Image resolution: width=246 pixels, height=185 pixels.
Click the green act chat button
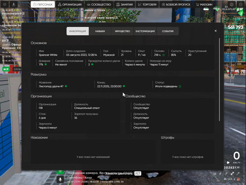[x=6, y=69]
